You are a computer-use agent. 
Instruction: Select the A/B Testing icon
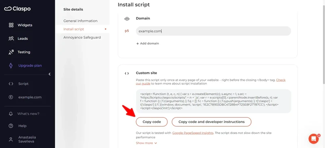[x=11, y=52]
